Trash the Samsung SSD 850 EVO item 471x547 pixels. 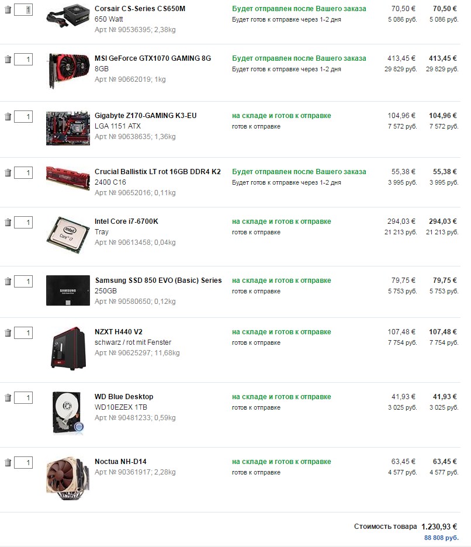pos(8,282)
